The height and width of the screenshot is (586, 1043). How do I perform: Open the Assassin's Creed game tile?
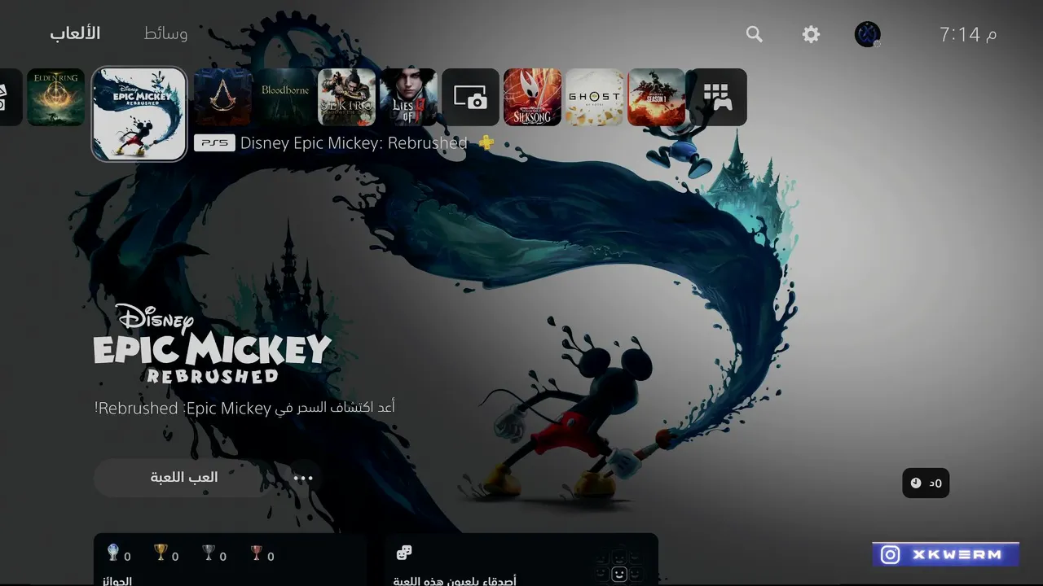(223, 97)
